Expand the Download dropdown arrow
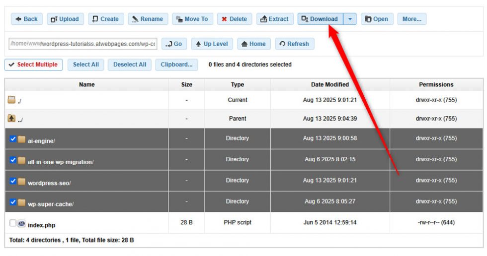The width and height of the screenshot is (487, 256). [350, 19]
